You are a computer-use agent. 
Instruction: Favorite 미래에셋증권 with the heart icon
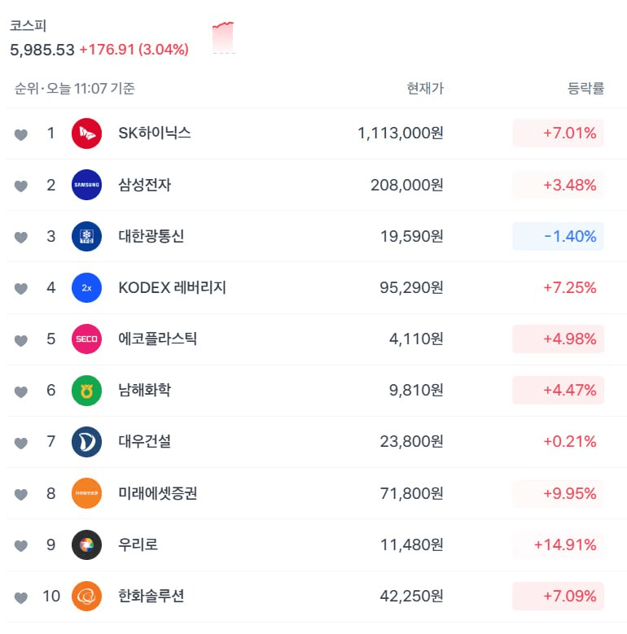click(x=21, y=494)
